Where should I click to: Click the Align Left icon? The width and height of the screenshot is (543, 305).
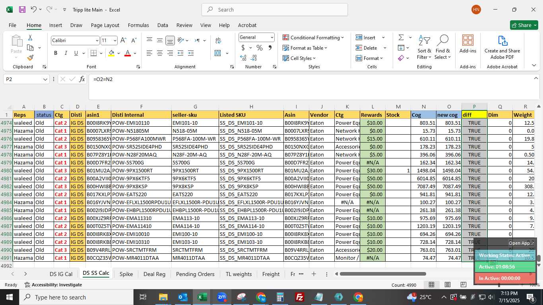(149, 53)
